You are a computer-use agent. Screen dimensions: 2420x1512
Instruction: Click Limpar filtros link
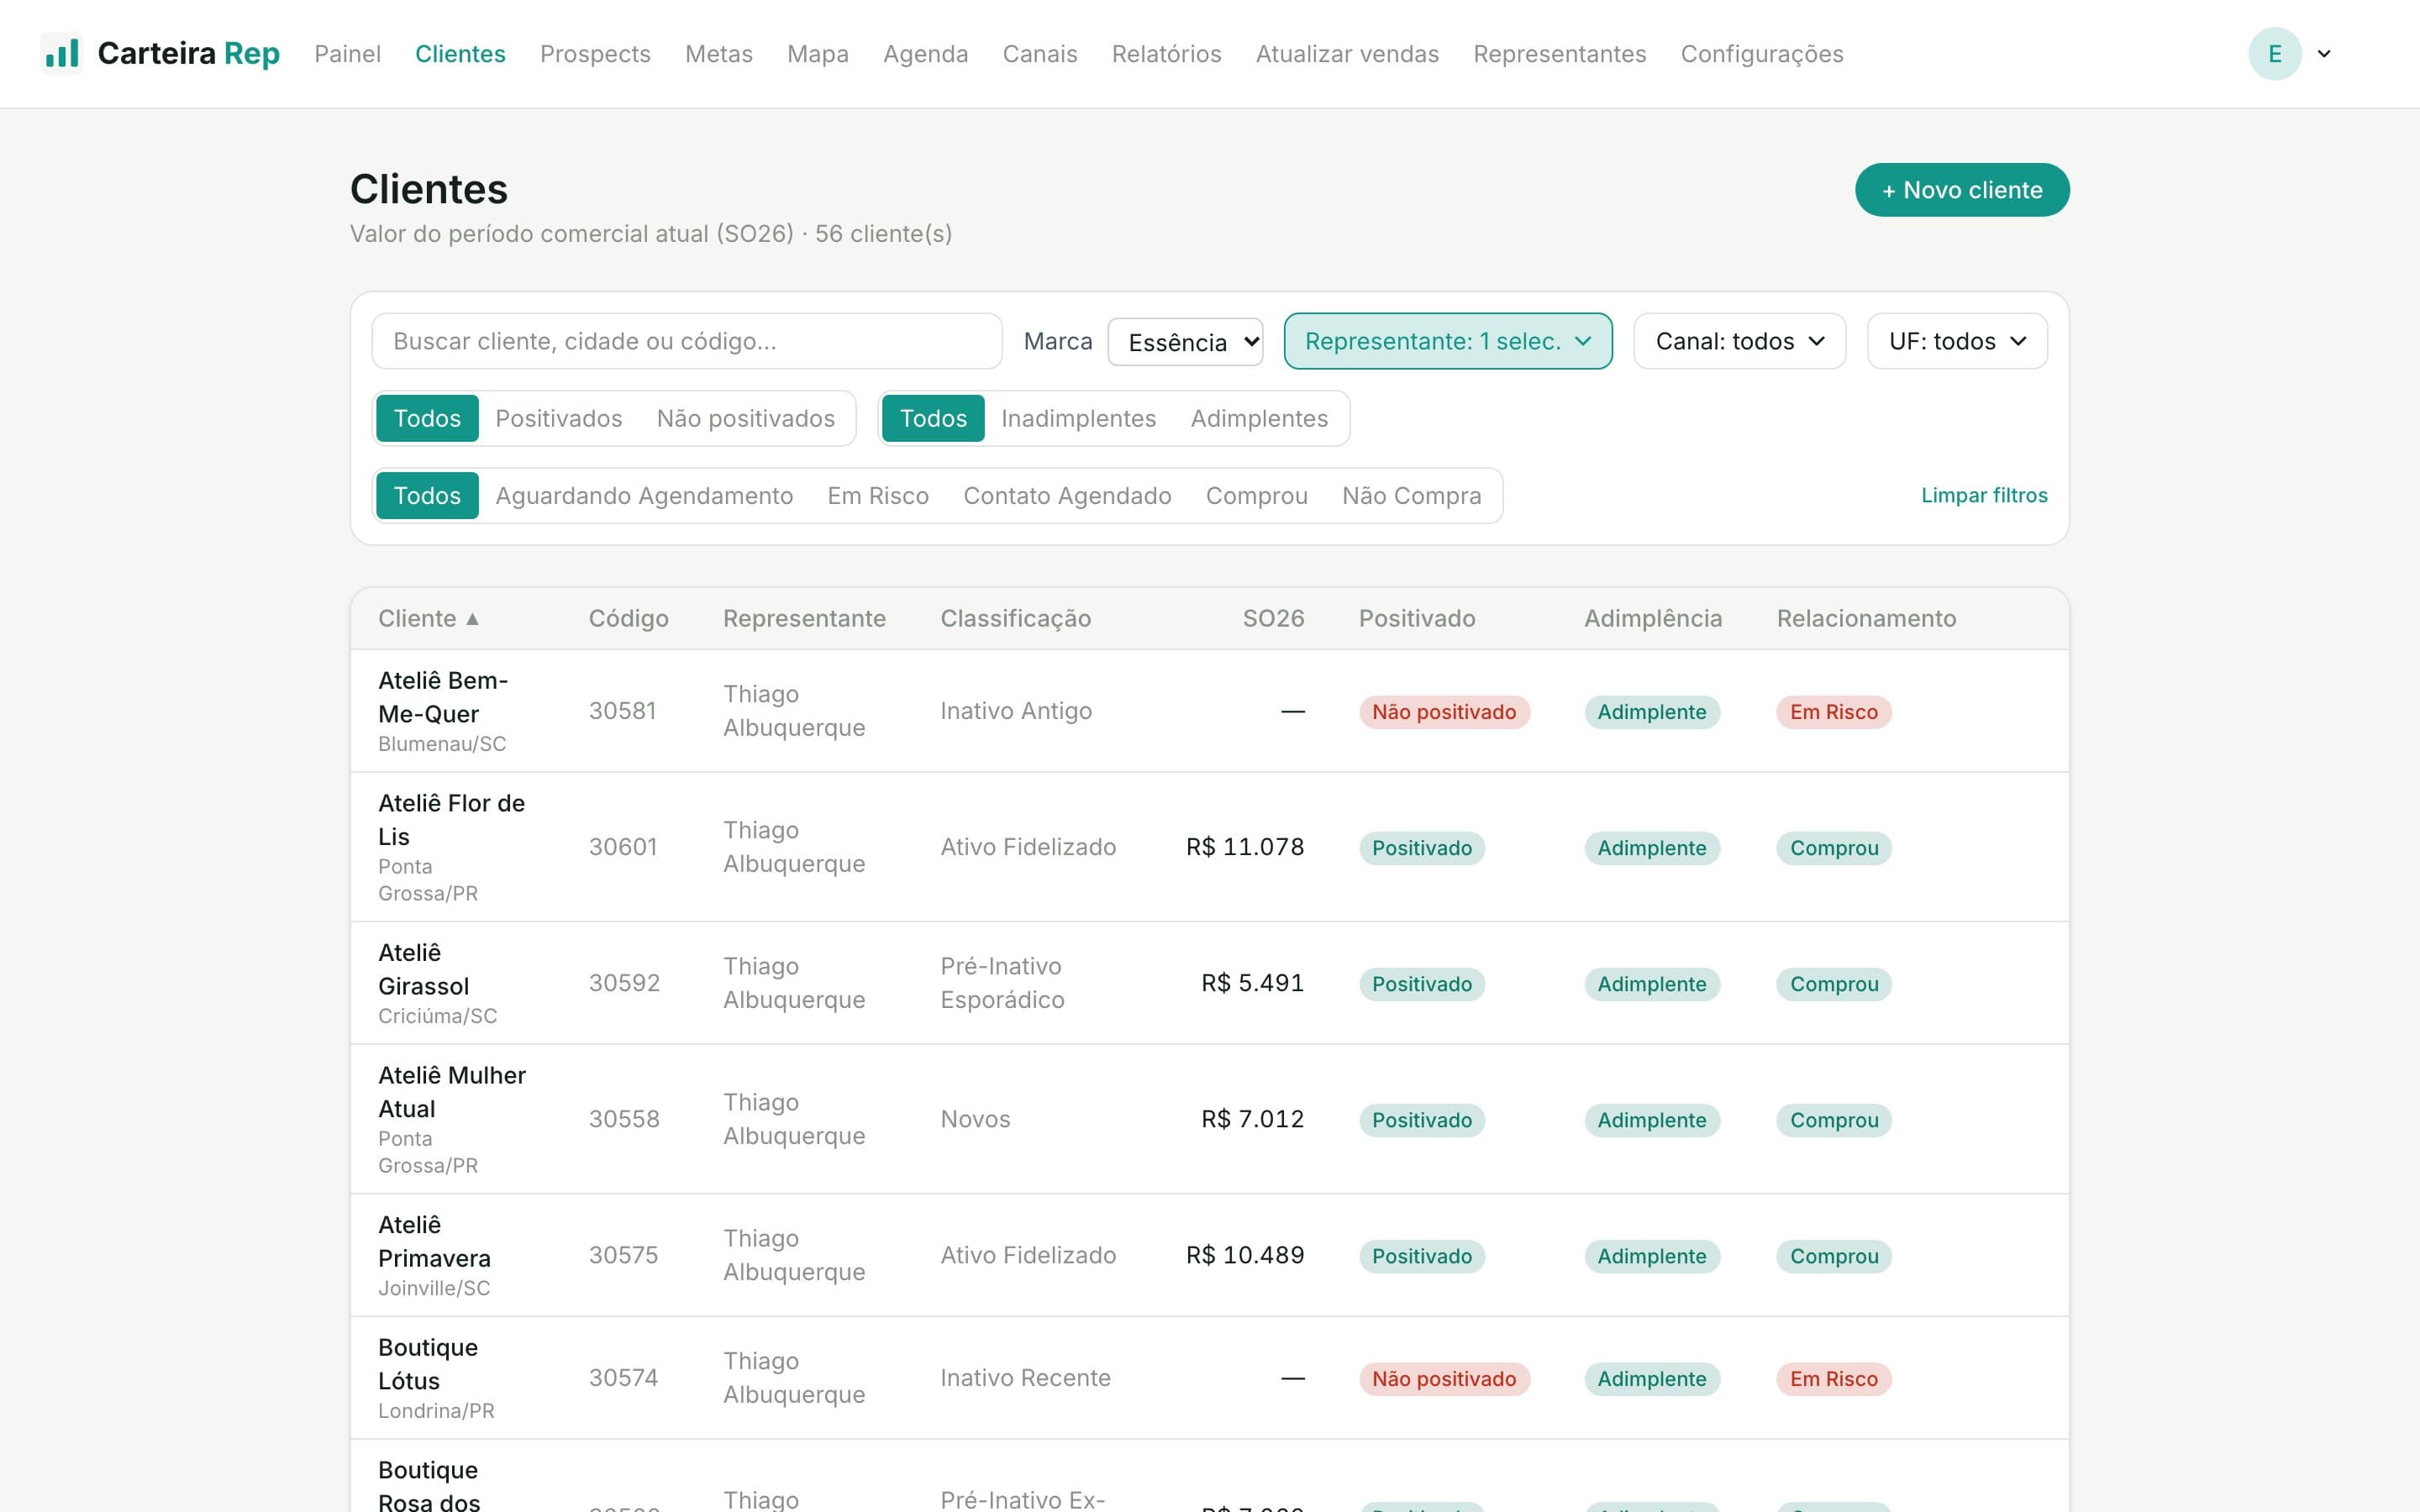coord(1983,495)
